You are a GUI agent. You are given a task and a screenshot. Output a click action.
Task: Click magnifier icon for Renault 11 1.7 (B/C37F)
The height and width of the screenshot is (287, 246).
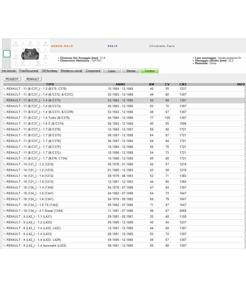[x=4, y=147]
